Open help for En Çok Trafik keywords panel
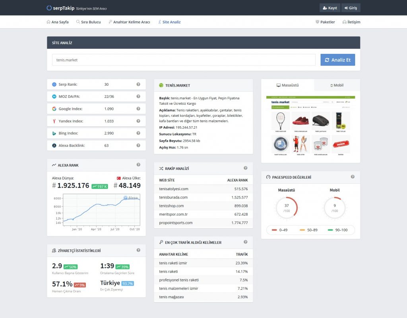Image resolution: width=407 pixels, height=318 pixels. pos(246,242)
